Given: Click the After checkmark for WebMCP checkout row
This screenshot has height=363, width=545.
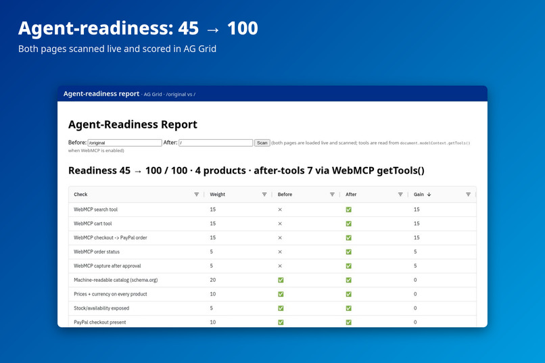Looking at the screenshot, I should [349, 238].
